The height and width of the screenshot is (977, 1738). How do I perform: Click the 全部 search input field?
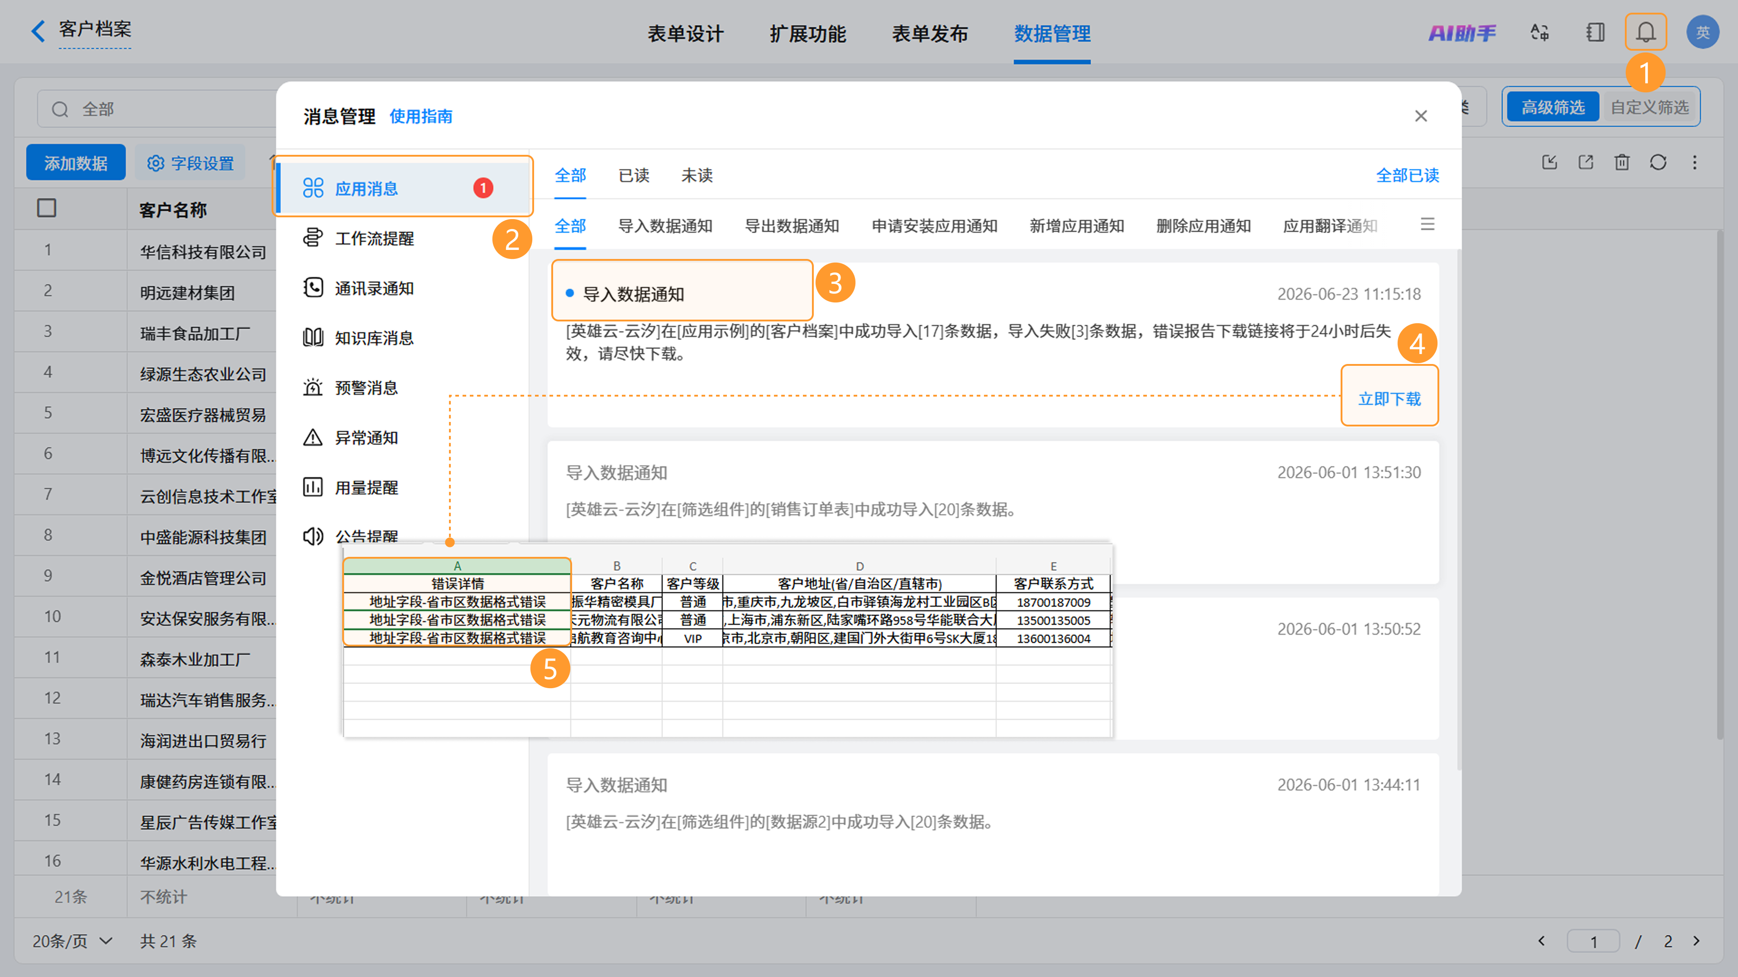(157, 109)
